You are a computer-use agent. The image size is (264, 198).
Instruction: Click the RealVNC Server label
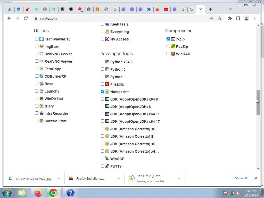point(58,54)
